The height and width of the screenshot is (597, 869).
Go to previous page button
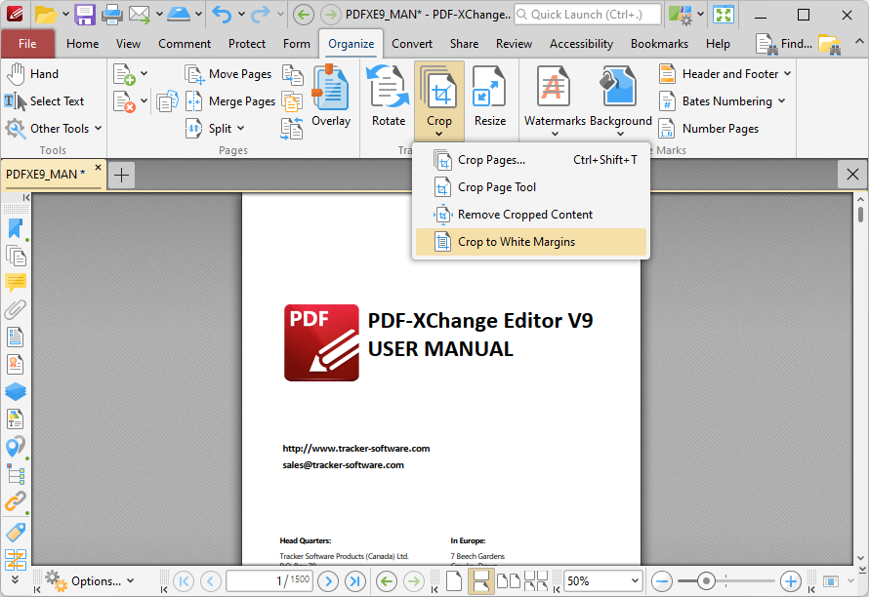point(211,581)
